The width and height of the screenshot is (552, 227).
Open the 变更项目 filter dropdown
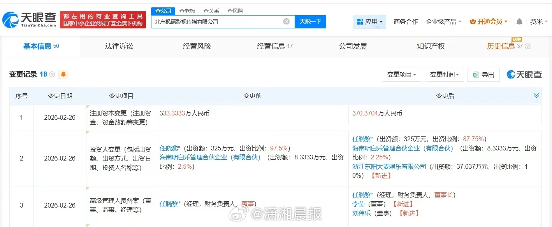[402, 75]
